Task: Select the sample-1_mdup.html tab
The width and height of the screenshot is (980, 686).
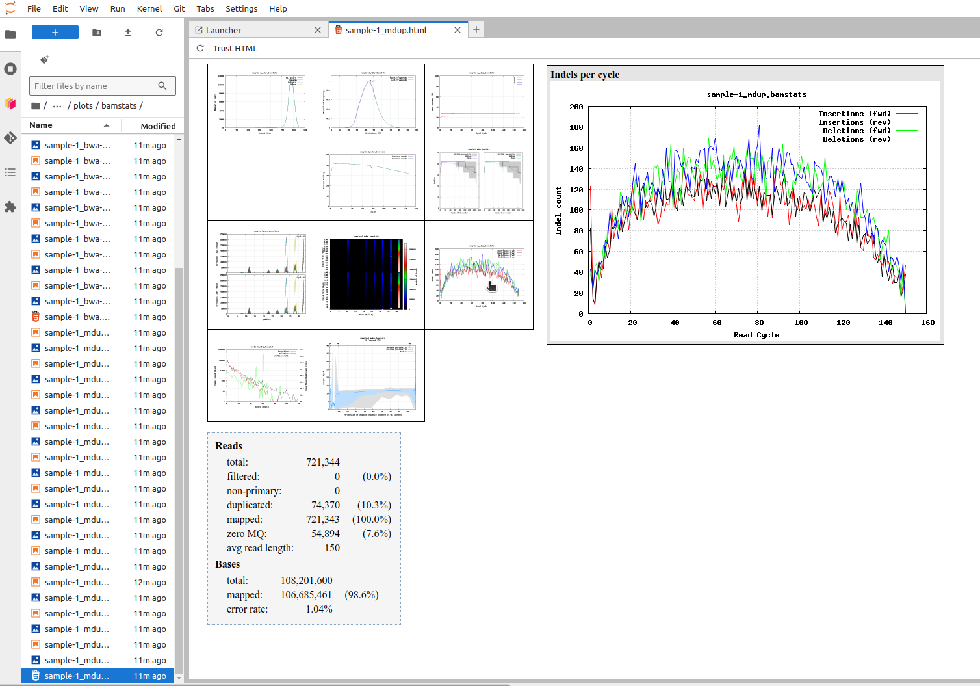Action: [x=398, y=30]
